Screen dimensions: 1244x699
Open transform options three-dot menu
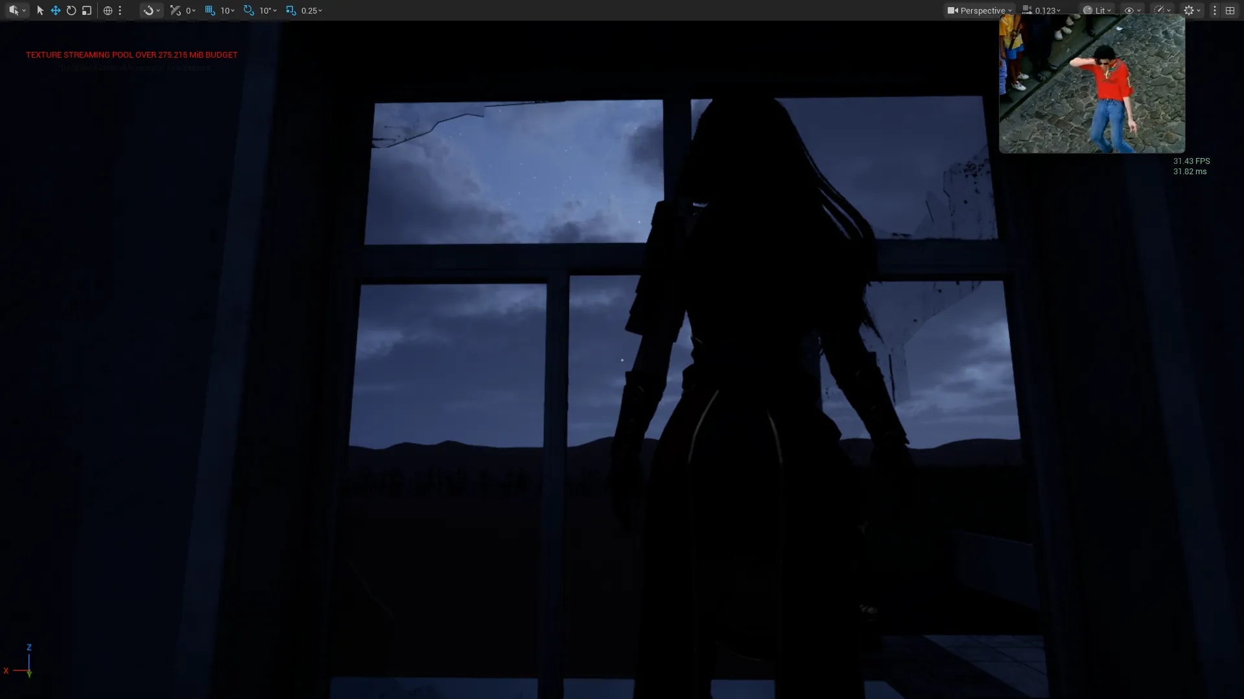coord(120,10)
